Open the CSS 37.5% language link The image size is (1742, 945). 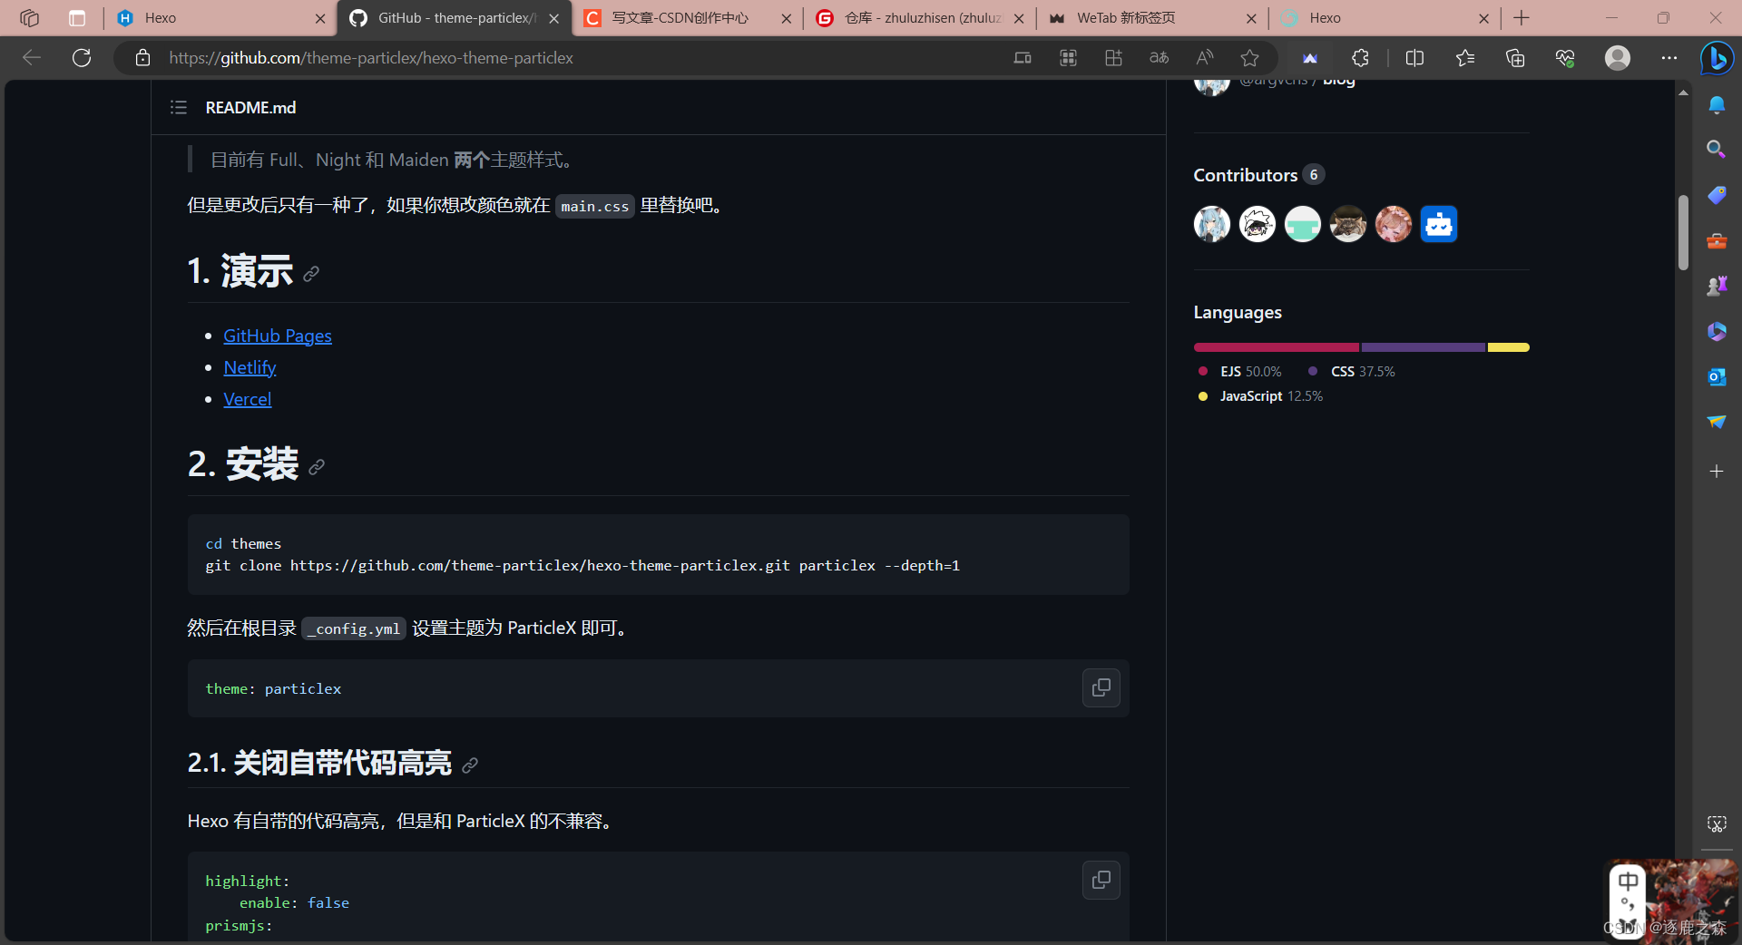tap(1352, 372)
